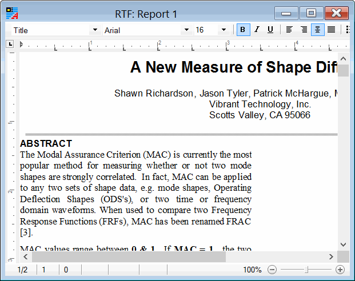The width and height of the screenshot is (355, 281).
Task: Toggle Bold formatting button
Action: 243,30
